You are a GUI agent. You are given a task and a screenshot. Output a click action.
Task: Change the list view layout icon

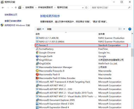pos(120,29)
